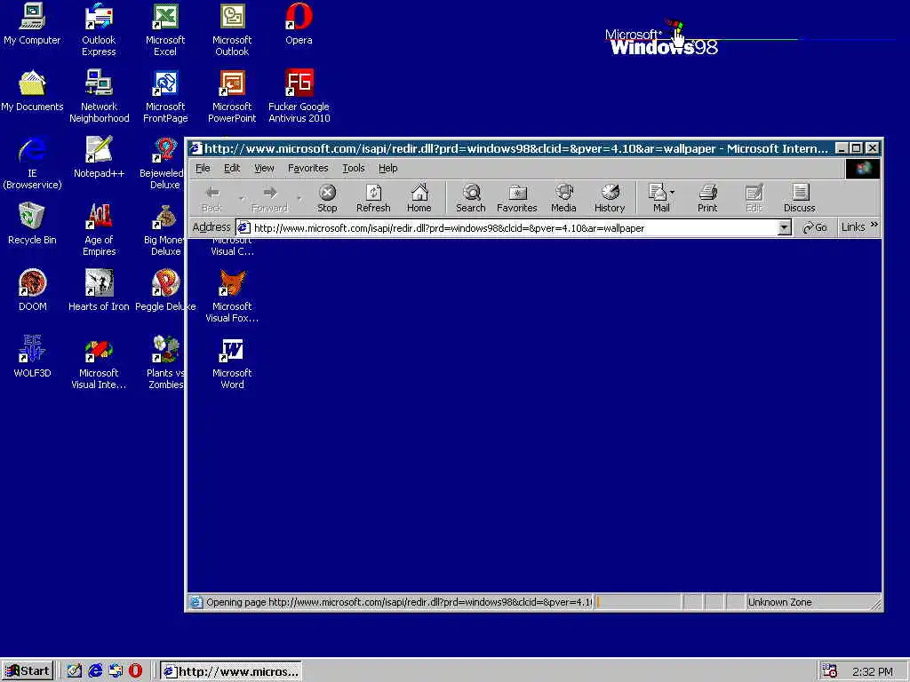Select the WOLF3D desktop shortcut
Viewport: 910px width, 682px height.
[32, 357]
